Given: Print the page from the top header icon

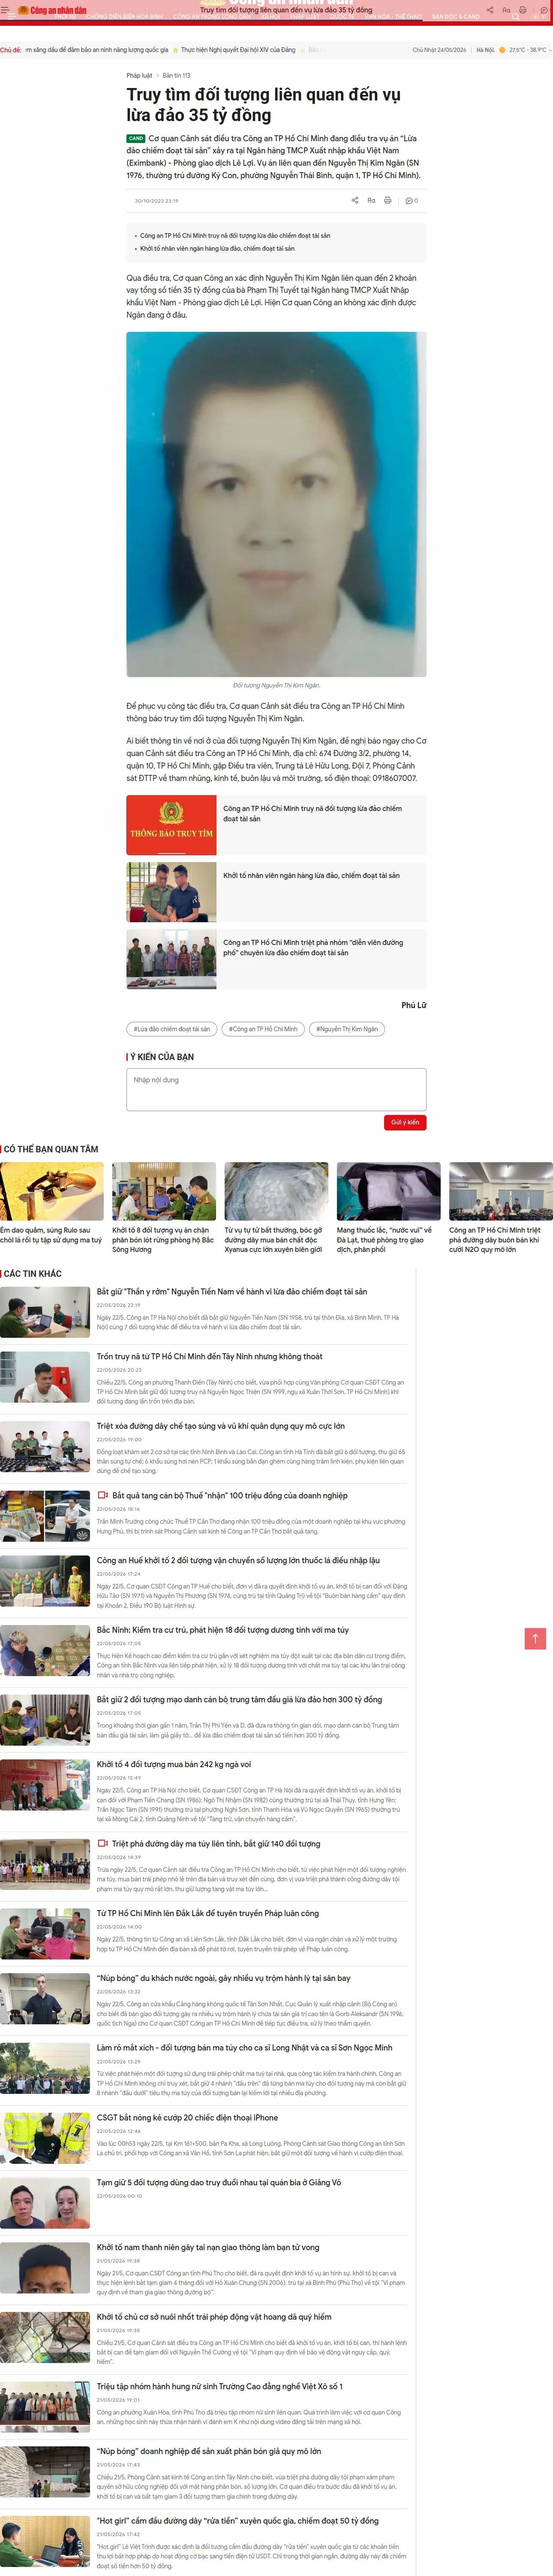Looking at the screenshot, I should pos(522,10).
